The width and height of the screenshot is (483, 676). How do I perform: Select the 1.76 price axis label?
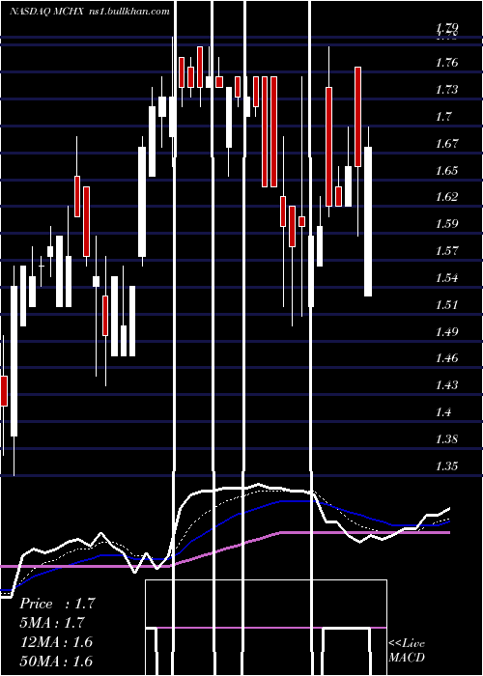click(446, 63)
